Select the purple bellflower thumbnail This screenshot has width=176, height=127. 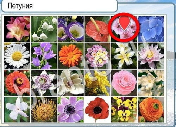[x=44, y=56]
